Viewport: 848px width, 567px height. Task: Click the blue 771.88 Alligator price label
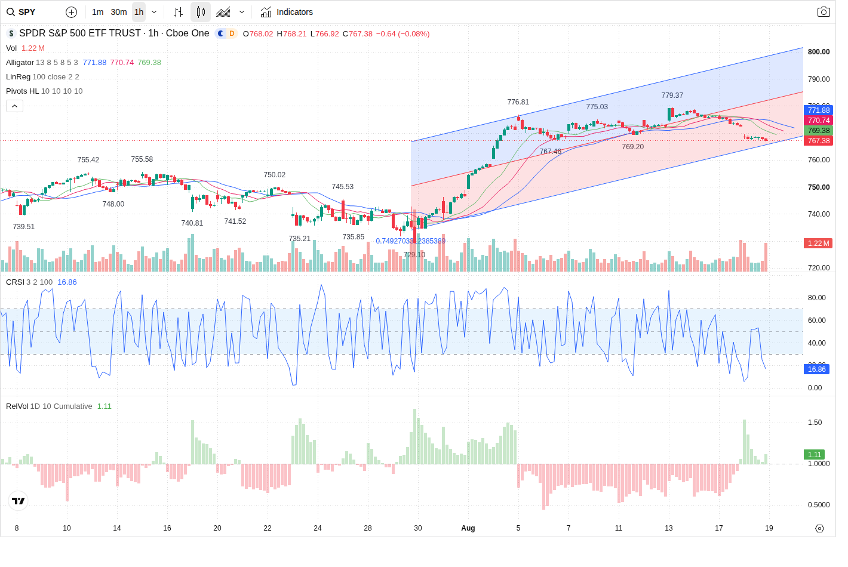click(x=819, y=110)
